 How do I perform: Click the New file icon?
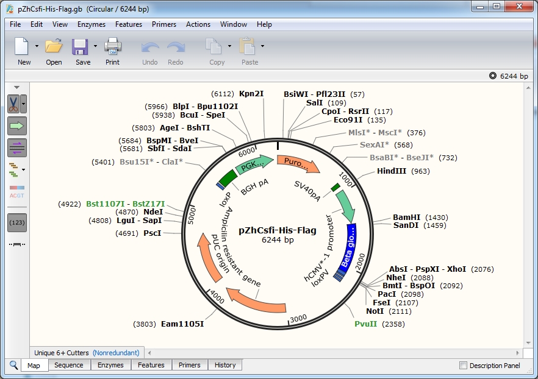pyautogui.click(x=23, y=47)
